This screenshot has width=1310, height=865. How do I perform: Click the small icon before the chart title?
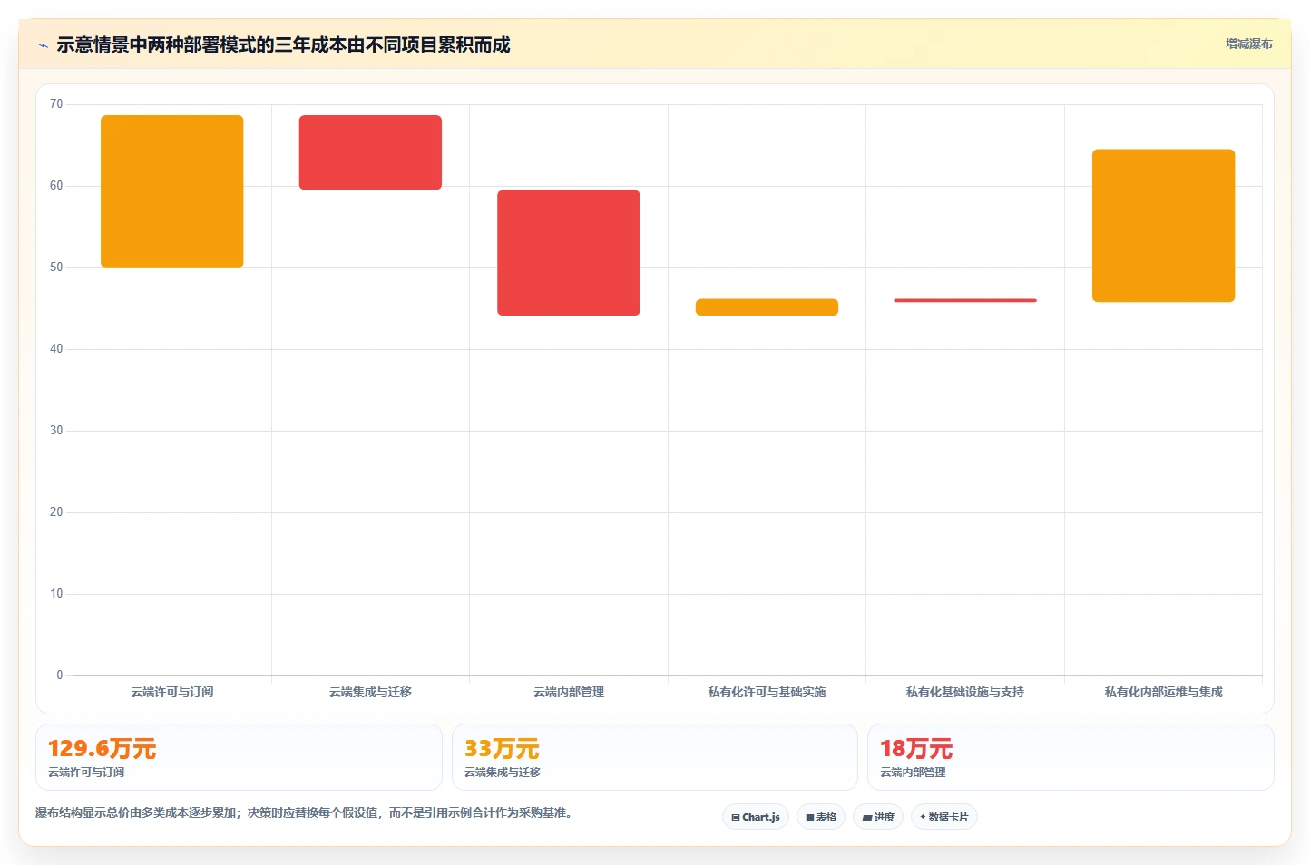(43, 45)
